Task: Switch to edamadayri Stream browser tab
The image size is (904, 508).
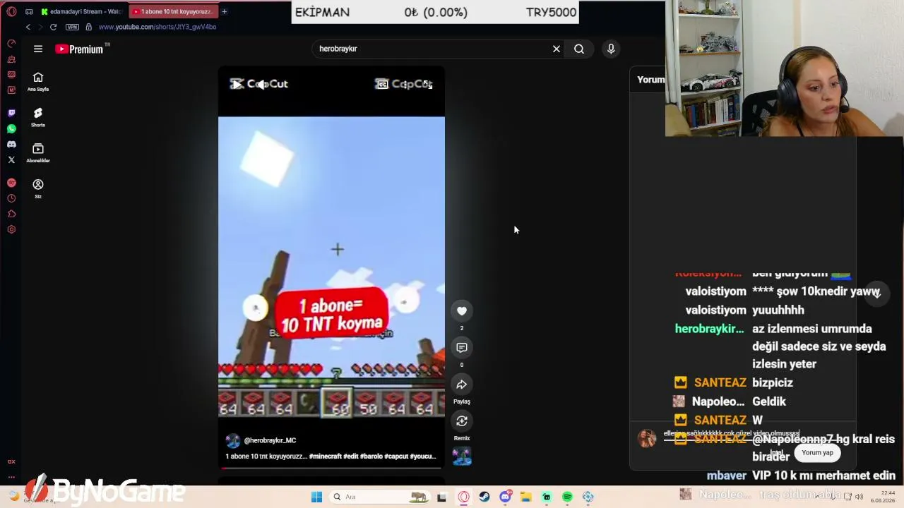Action: pyautogui.click(x=81, y=11)
